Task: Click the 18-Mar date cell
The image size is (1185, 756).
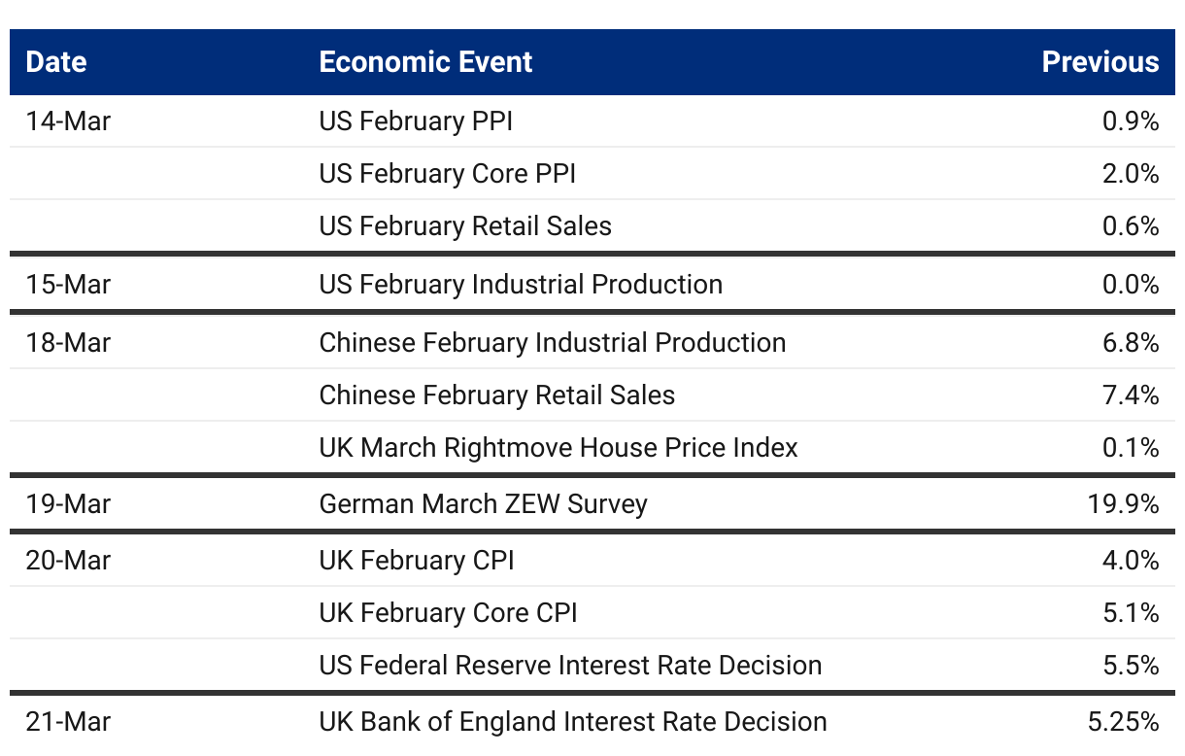Action: (68, 343)
